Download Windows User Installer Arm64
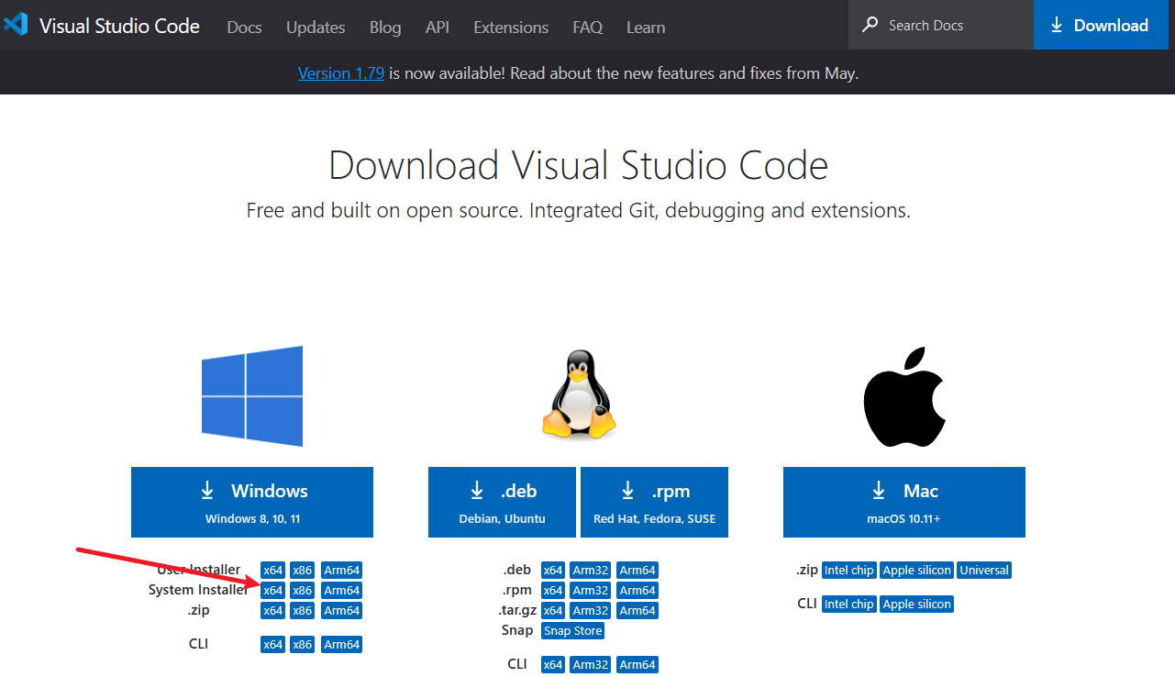The width and height of the screenshot is (1175, 677). pos(341,570)
